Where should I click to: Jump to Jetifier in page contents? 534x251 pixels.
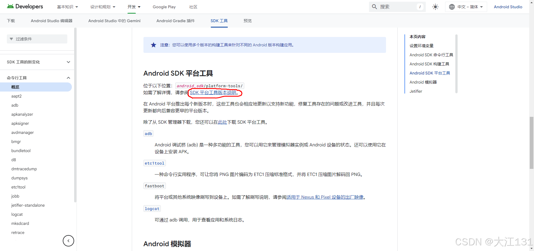(416, 91)
